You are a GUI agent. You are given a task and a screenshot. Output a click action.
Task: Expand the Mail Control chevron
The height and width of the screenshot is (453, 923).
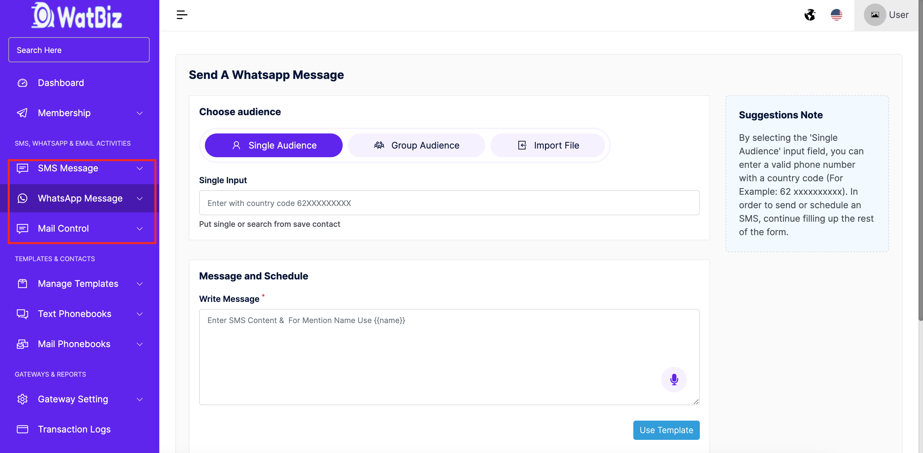140,229
